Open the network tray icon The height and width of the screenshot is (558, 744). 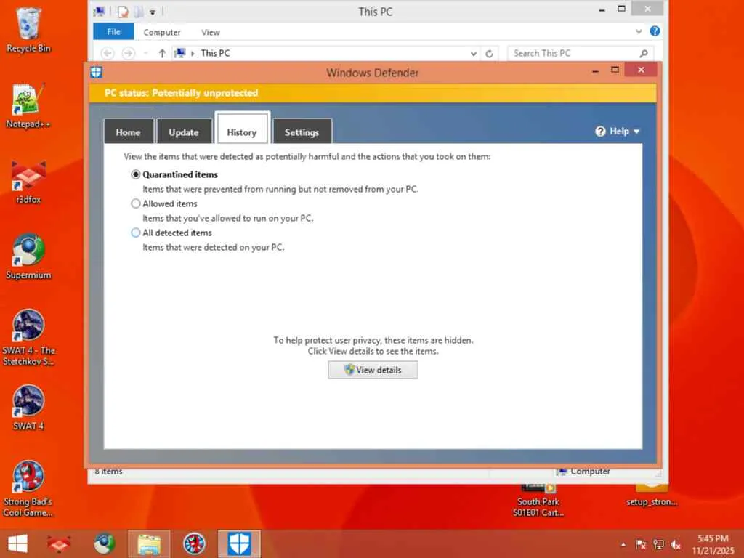(x=658, y=545)
